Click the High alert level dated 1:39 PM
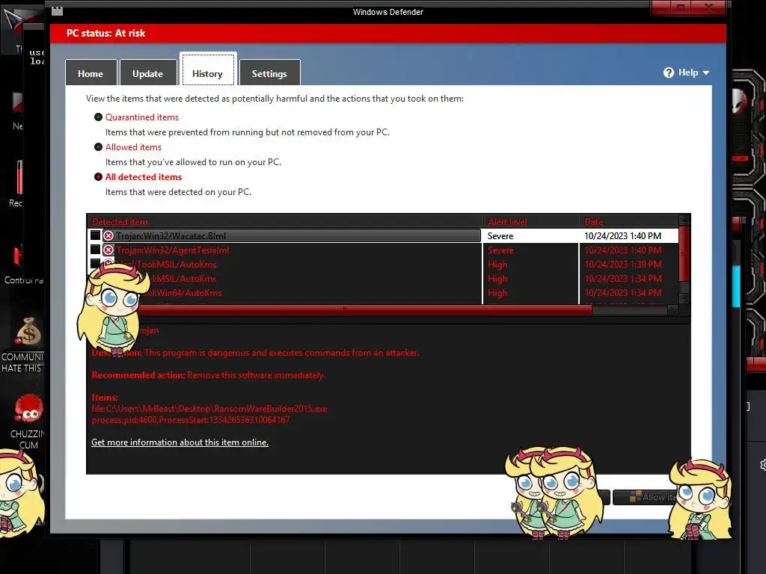The height and width of the screenshot is (574, 766). coord(497,264)
